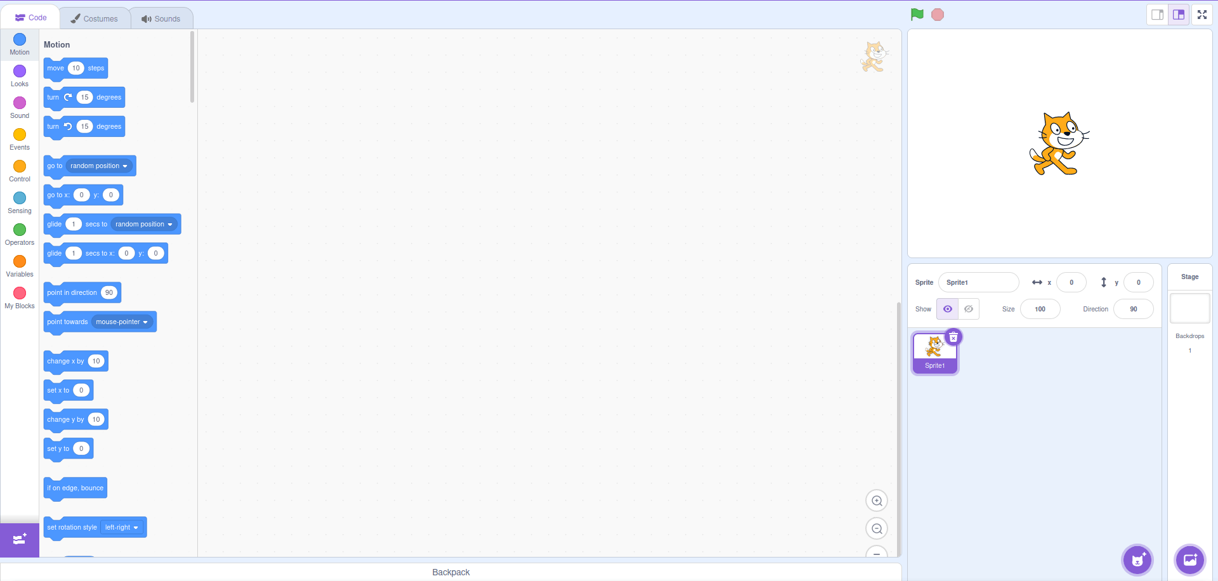1218x581 pixels.
Task: Zoom in the code workspace
Action: click(877, 500)
